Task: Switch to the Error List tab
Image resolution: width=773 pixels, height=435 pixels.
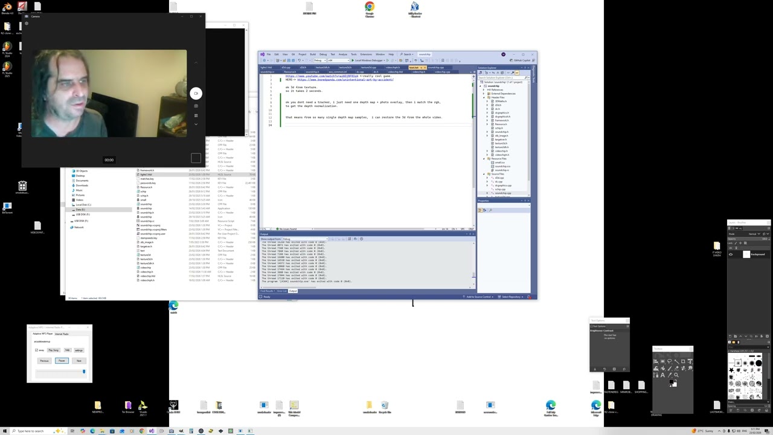Action: (x=282, y=291)
